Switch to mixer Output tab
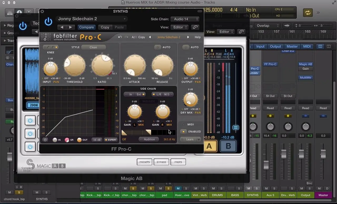Viewport: 337px width, 204px height. pyautogui.click(x=275, y=46)
